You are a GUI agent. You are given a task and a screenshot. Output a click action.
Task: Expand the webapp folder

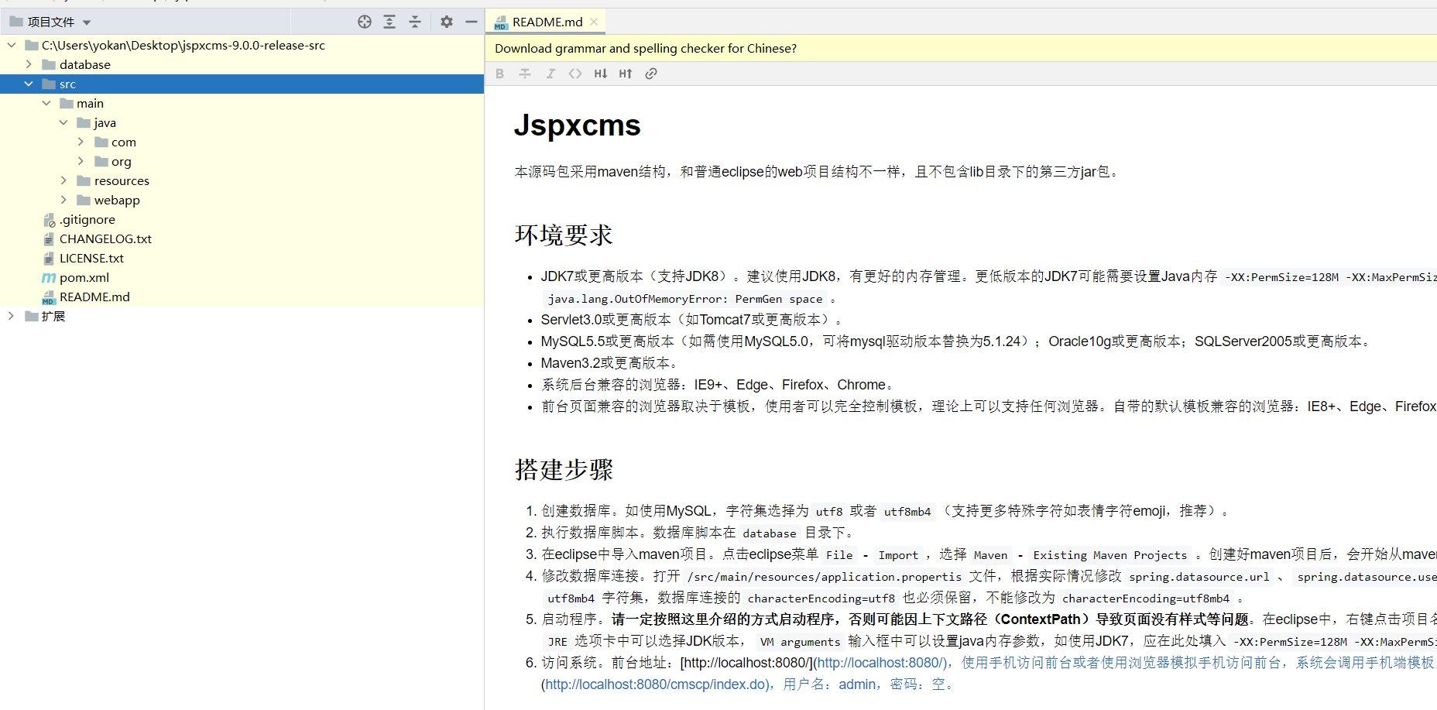tap(63, 200)
